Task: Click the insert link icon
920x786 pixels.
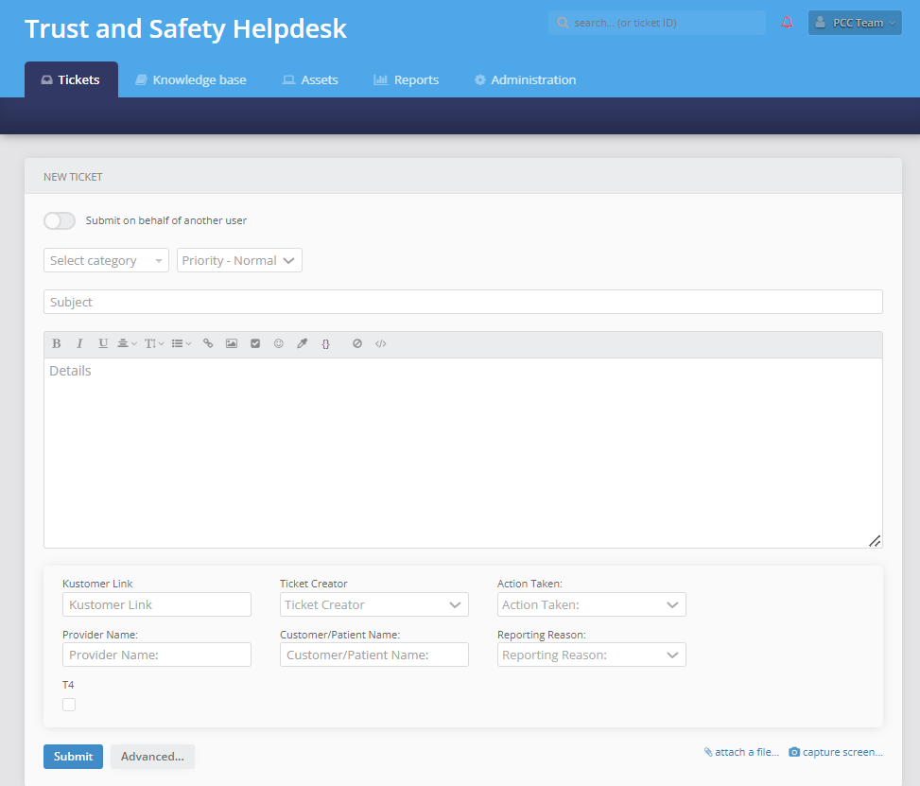Action: 208,344
